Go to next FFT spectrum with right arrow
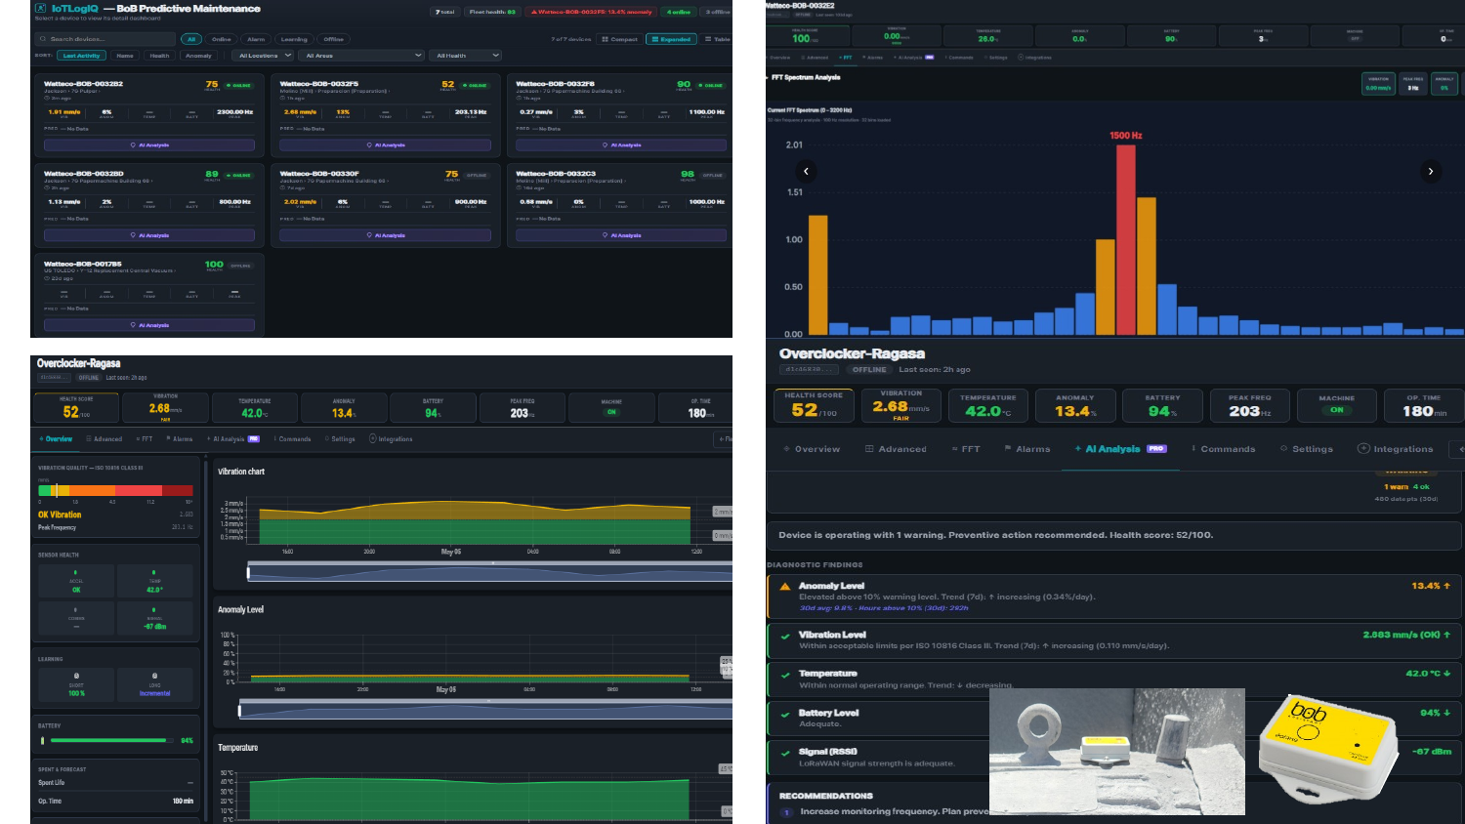The height and width of the screenshot is (824, 1465). point(1431,171)
